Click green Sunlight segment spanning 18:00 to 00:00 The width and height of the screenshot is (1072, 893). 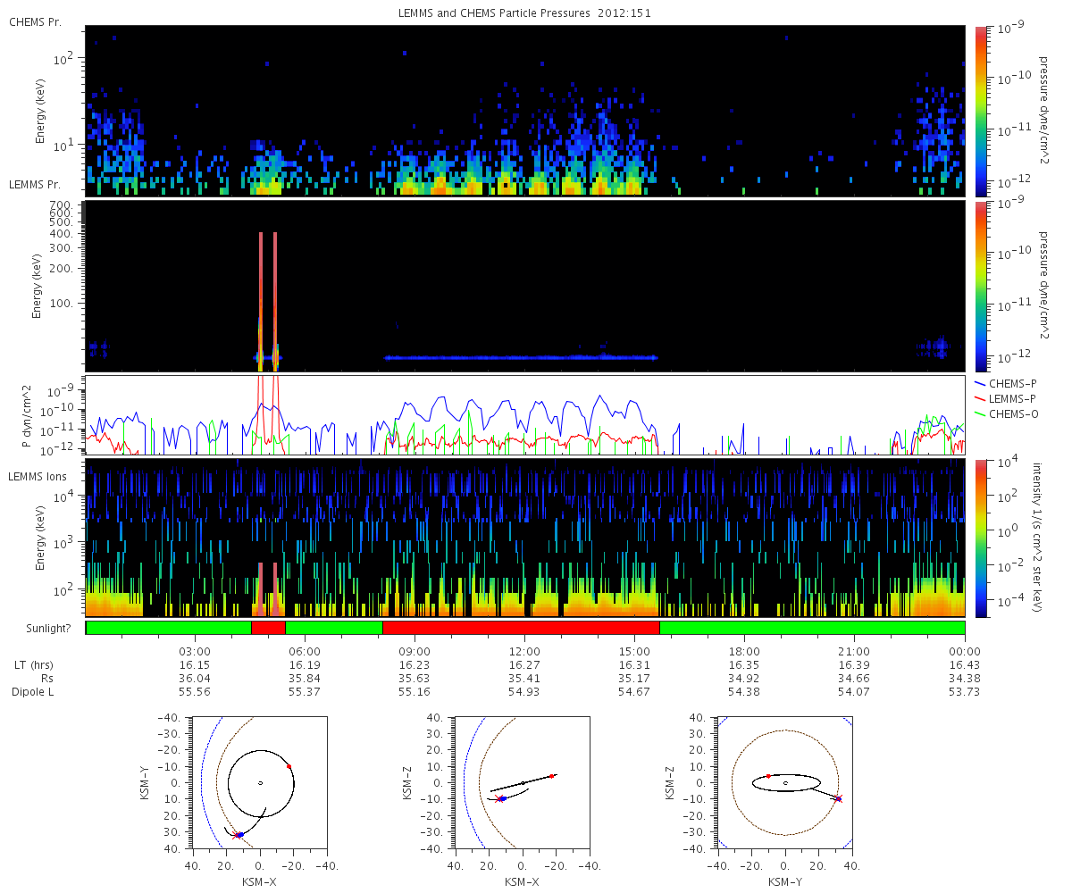[x=812, y=628]
